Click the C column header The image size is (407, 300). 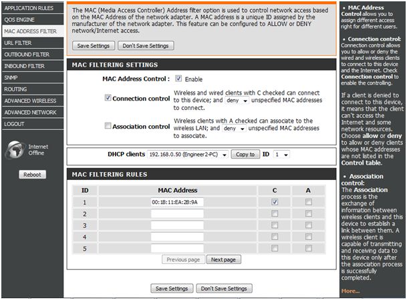pos(275,191)
